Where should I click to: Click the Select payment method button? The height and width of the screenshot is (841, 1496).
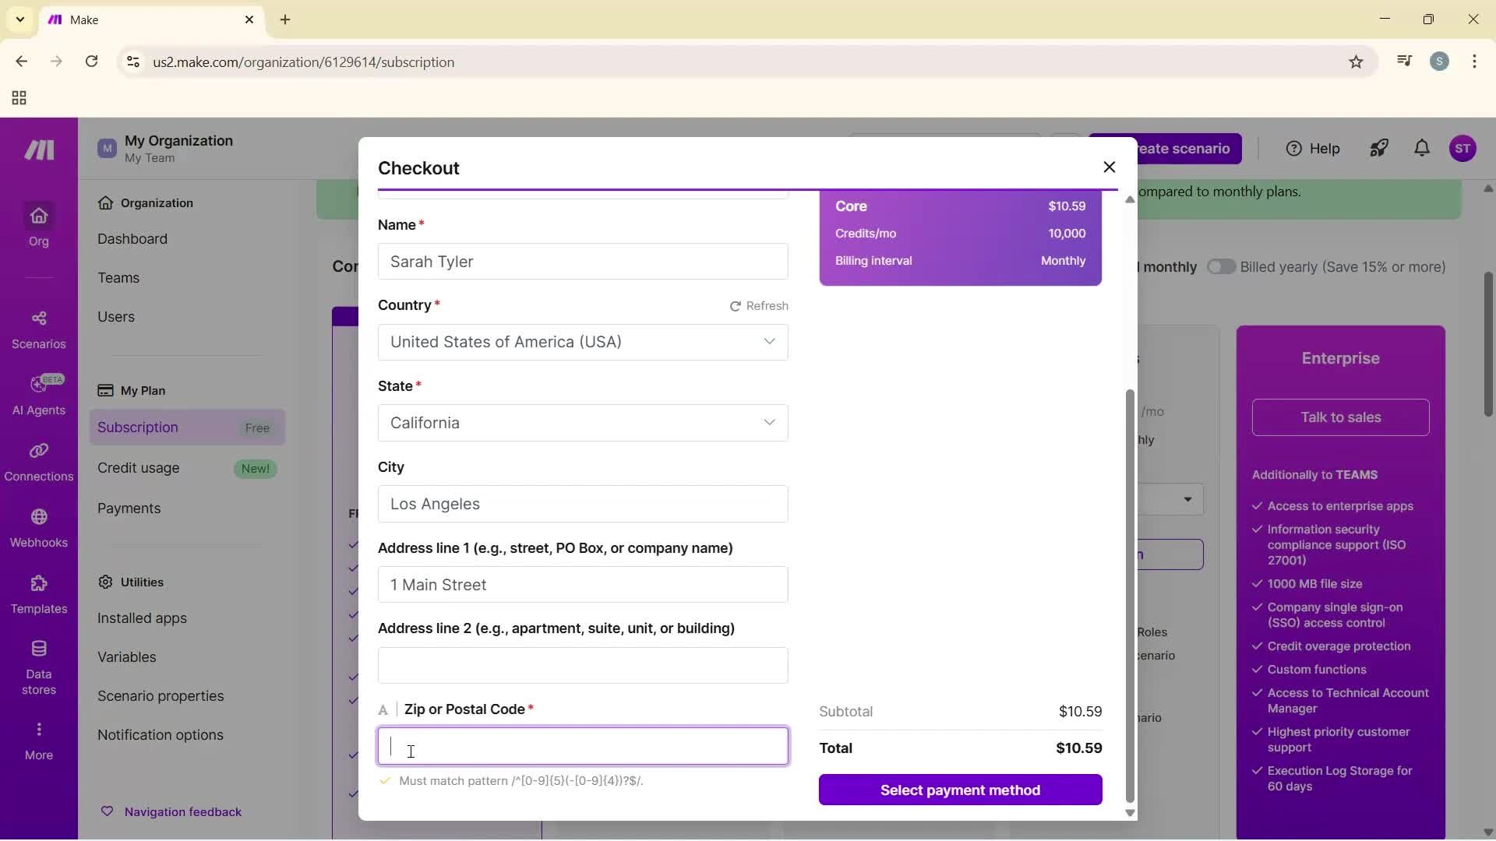coord(959,790)
